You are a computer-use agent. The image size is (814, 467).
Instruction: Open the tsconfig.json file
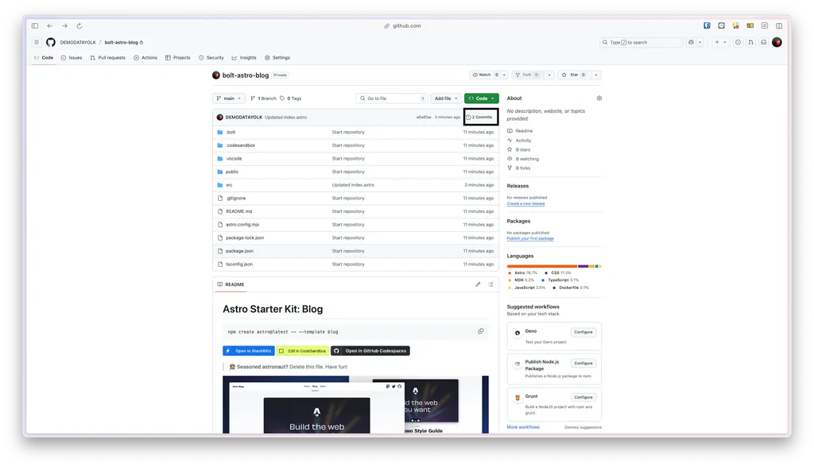239,264
